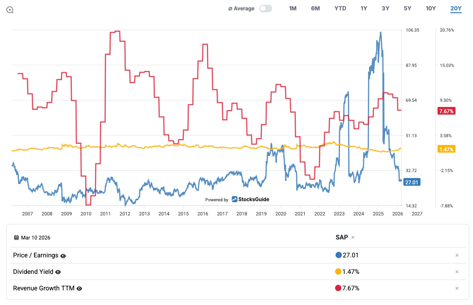Toggle the Average switch
This screenshot has height=305, width=473.
[266, 8]
